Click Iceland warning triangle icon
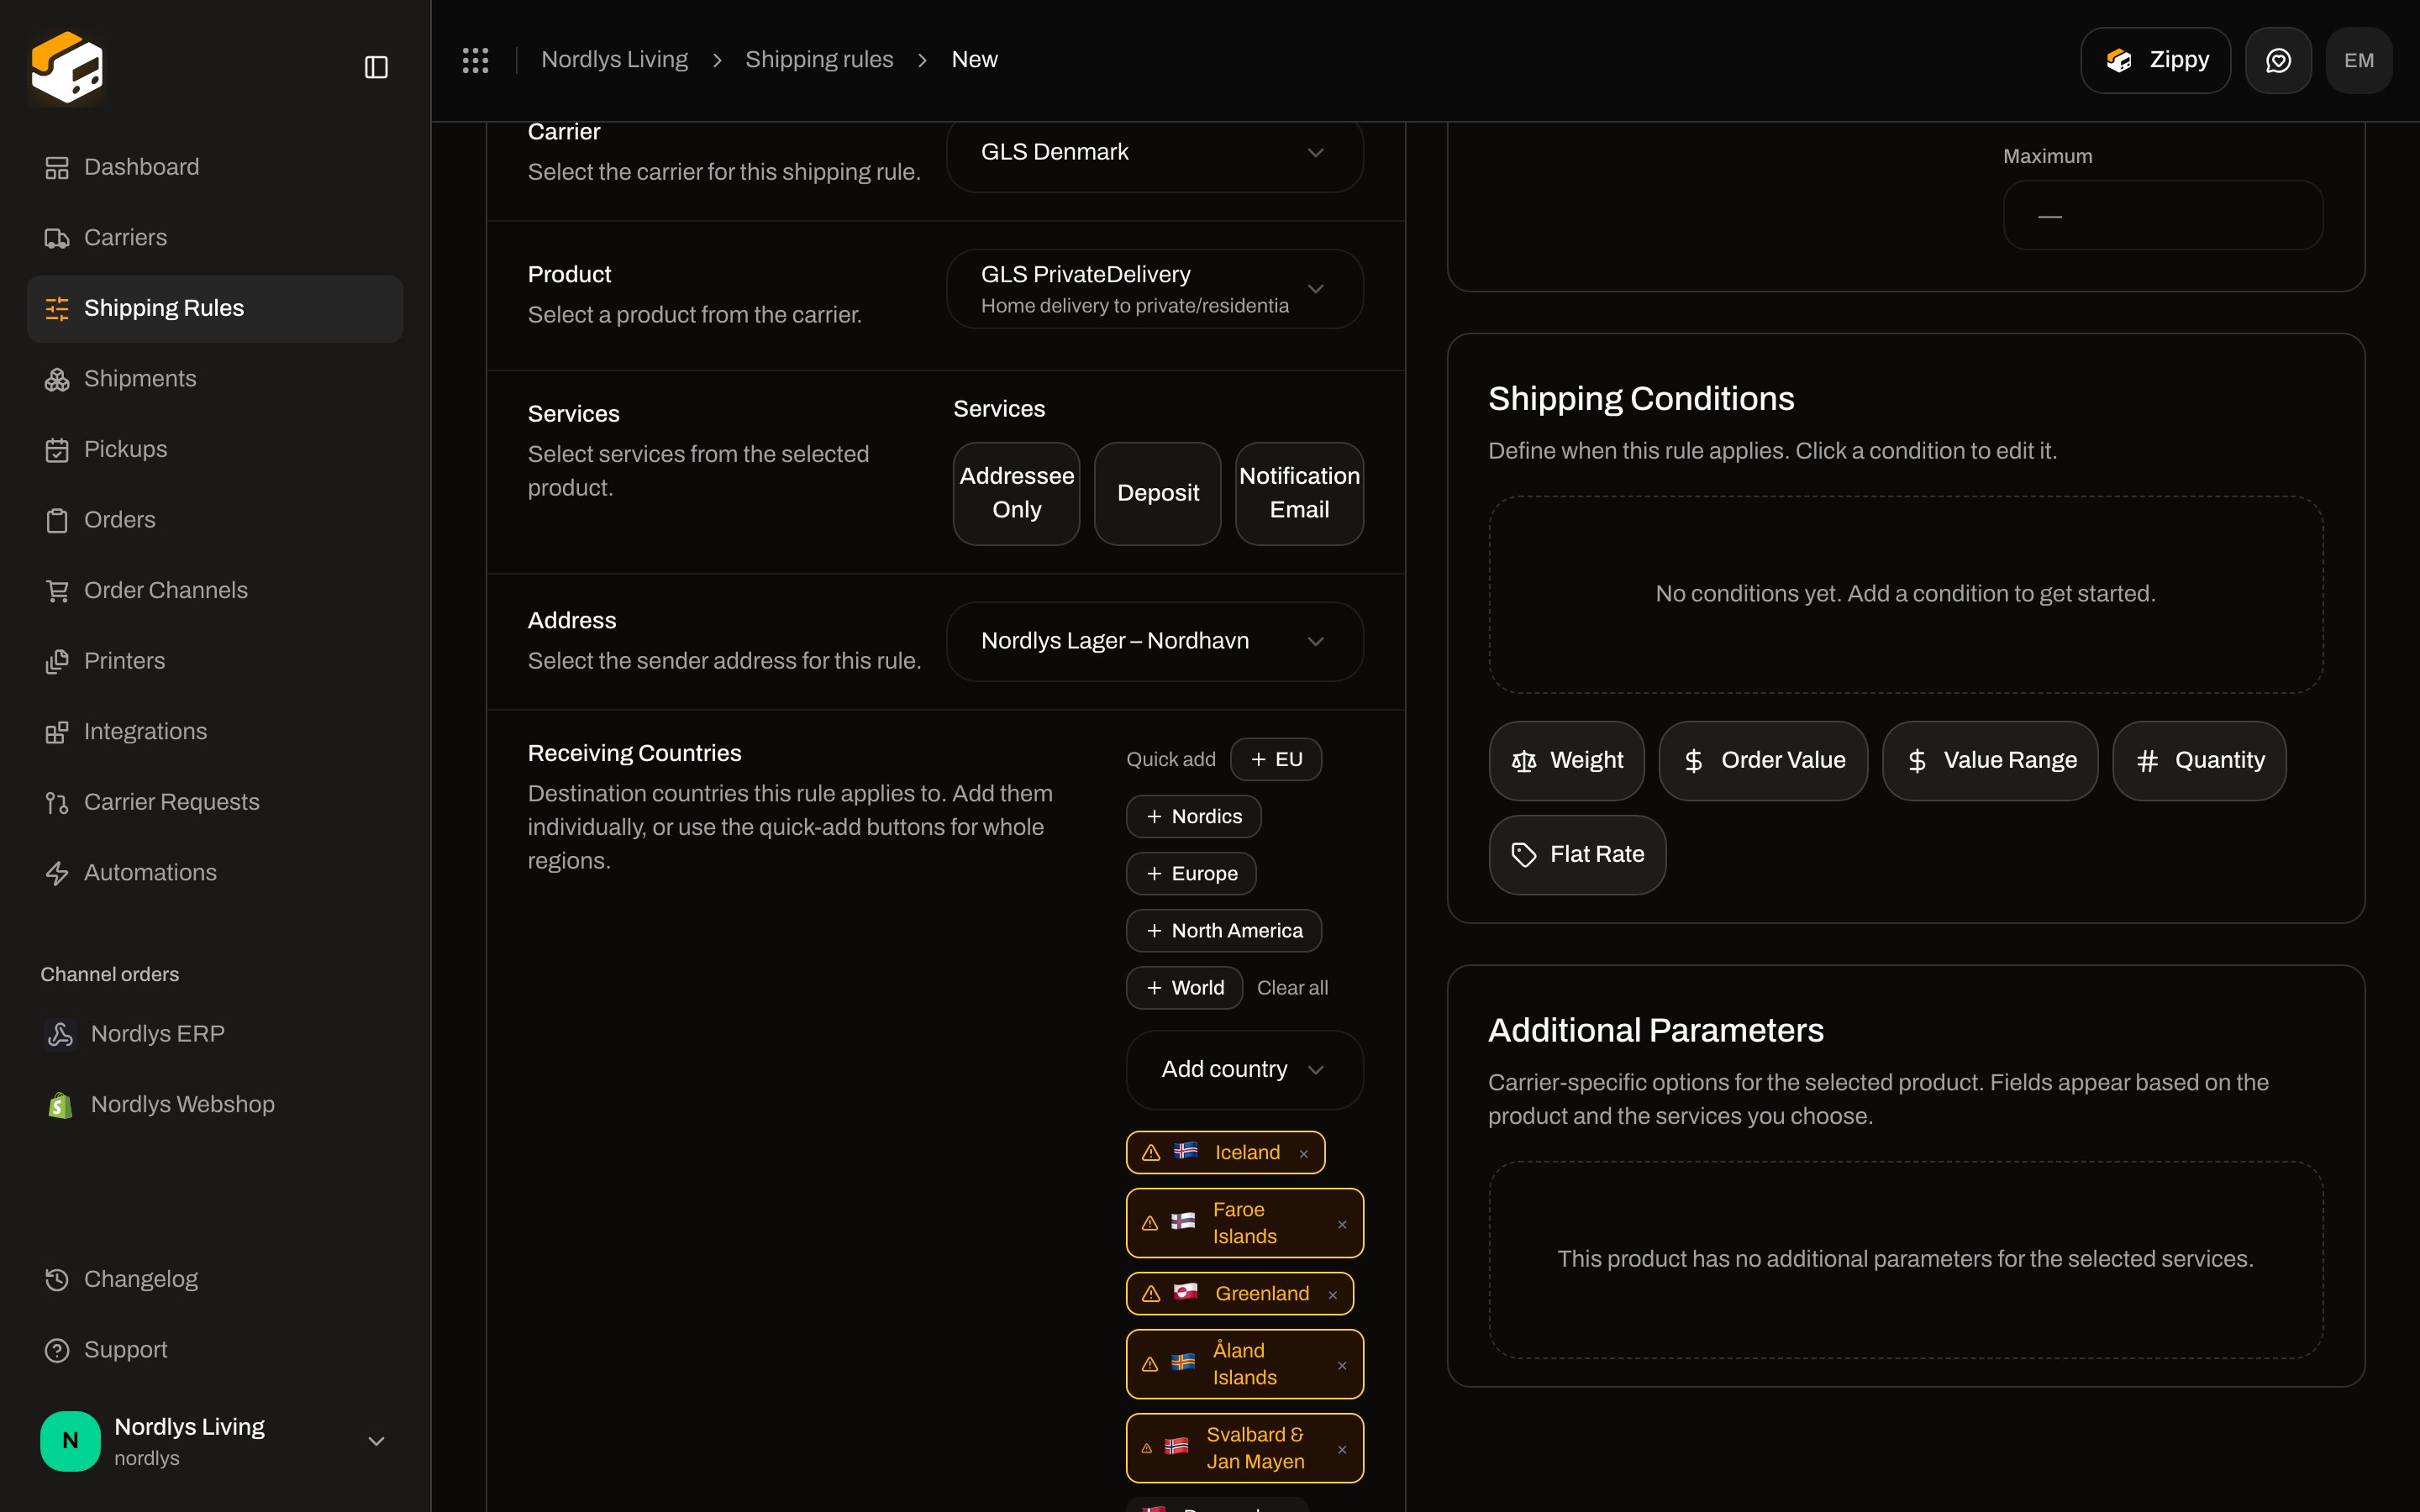Screen dimensions: 2420x1512 point(1151,1153)
